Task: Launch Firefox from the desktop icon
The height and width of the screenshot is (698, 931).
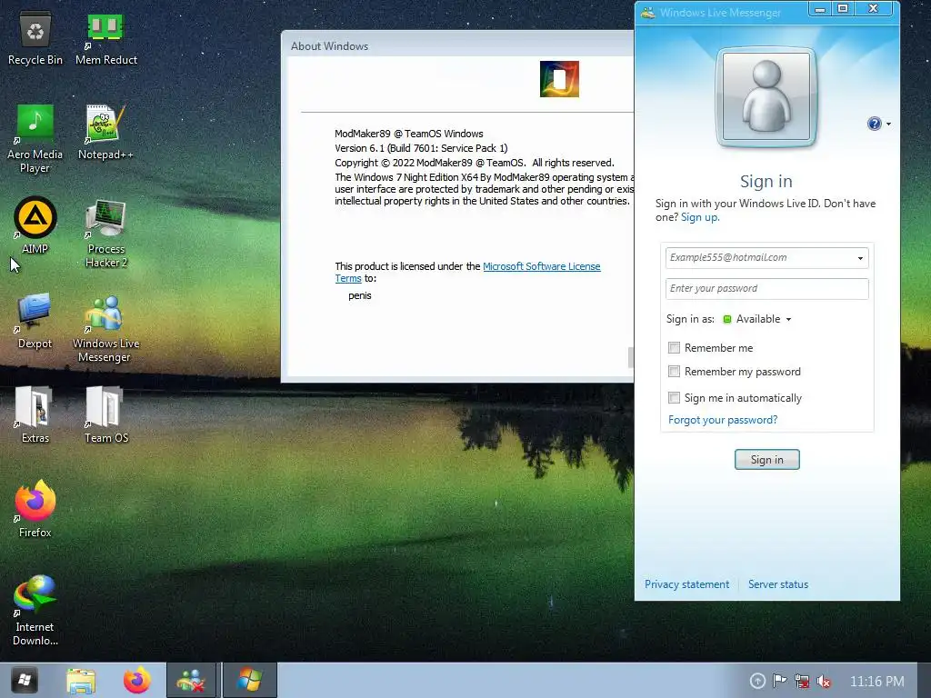Action: pyautogui.click(x=35, y=509)
